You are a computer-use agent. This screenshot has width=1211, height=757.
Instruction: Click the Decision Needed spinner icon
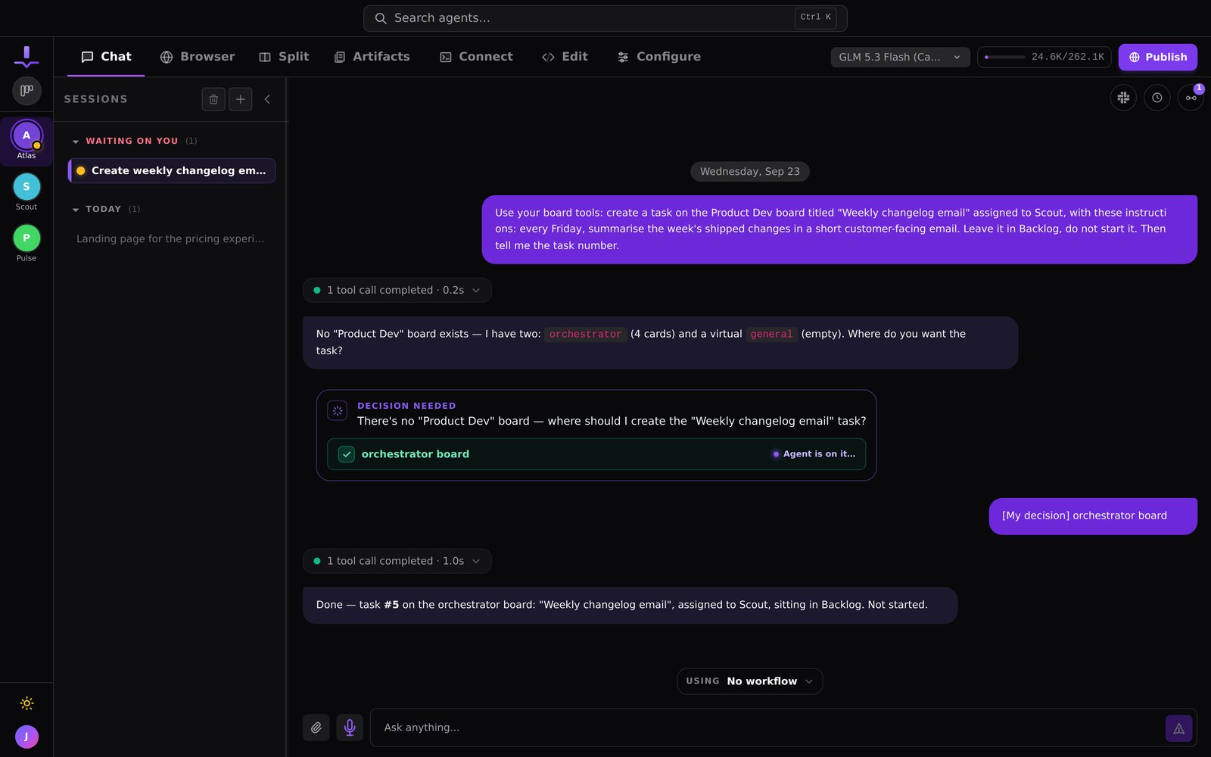(338, 411)
